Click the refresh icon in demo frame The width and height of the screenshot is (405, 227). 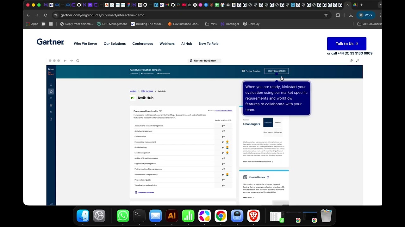pos(78,61)
